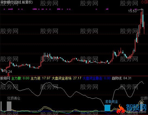
Task: Click the 准备现金 signal label
Action: click(x=111, y=102)
